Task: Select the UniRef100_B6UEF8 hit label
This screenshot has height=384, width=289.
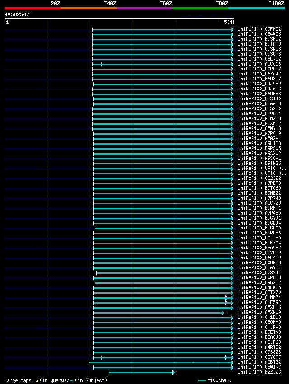Action: pos(259,94)
